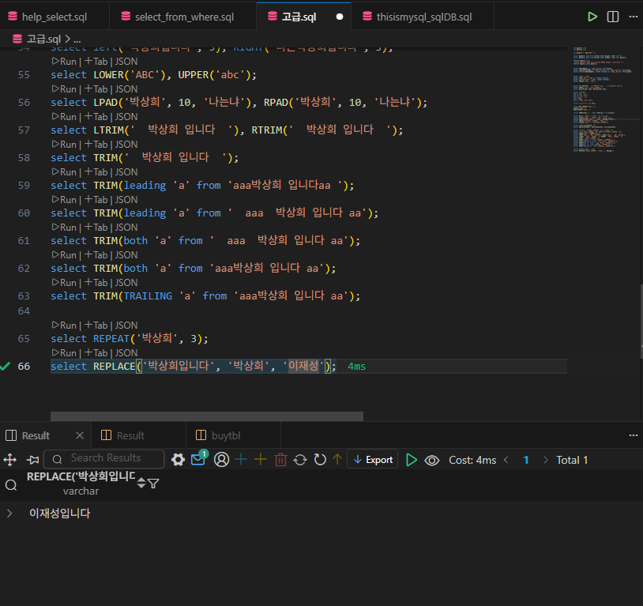Click the result cell 이재성입니다
Viewport: 643px width, 606px height.
tap(59, 514)
